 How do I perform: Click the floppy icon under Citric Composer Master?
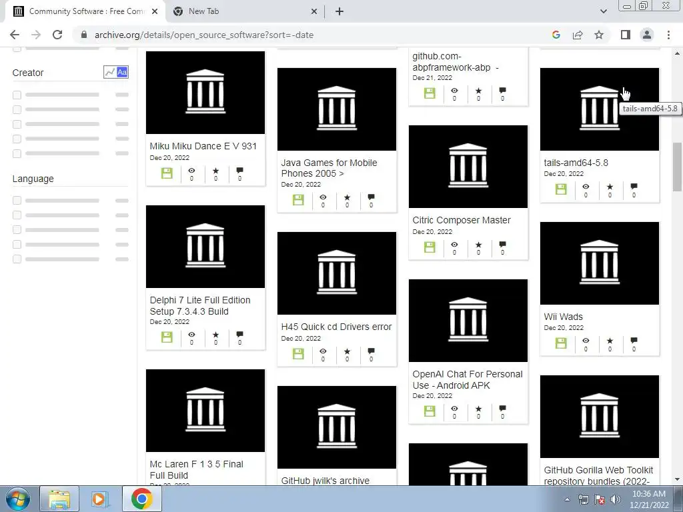pyautogui.click(x=430, y=247)
